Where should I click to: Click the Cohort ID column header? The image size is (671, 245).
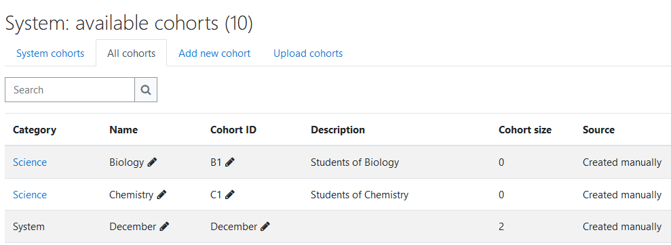click(x=233, y=130)
